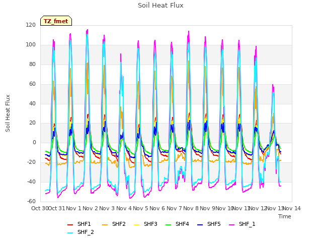Select the SHF3 legend label
322x242 pixels.
pos(150,224)
